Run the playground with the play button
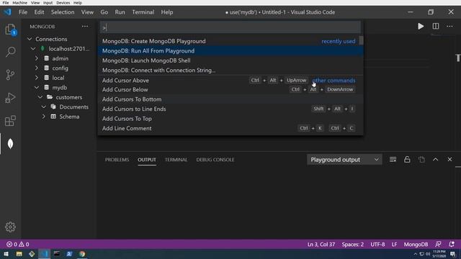Screen dimensions: 461x259 tap(421, 27)
